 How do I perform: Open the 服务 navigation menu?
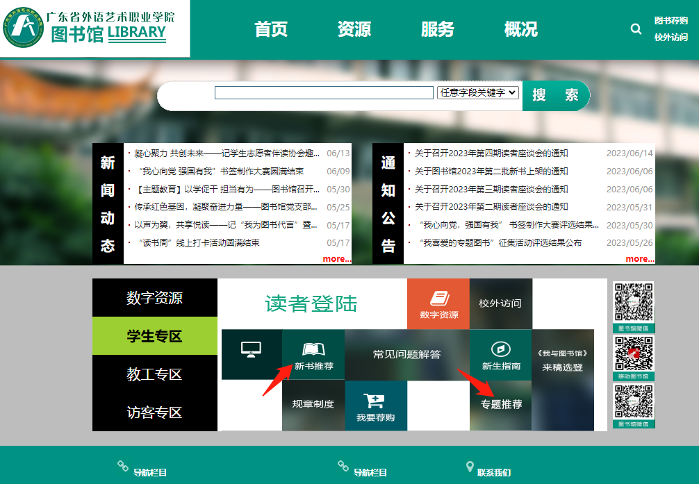pos(438,29)
